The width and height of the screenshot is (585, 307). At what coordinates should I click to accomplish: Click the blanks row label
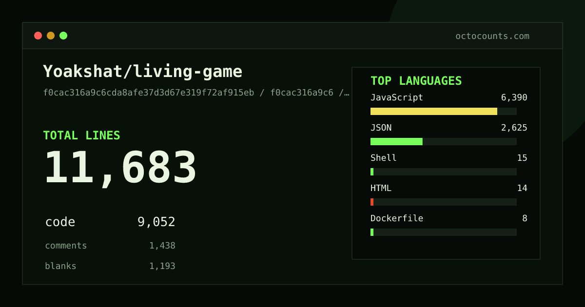(60, 266)
